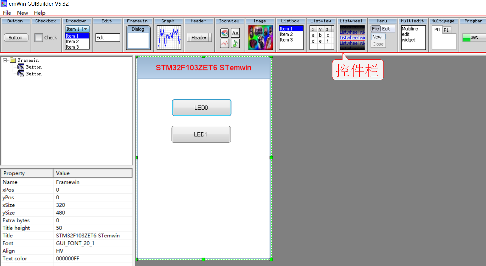The image size is (486, 266).
Task: Edit the ySize value 480
Action: tap(93, 213)
